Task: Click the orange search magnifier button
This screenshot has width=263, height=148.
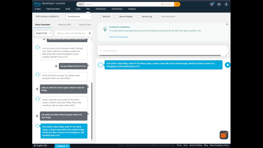Action: click(x=177, y=4)
